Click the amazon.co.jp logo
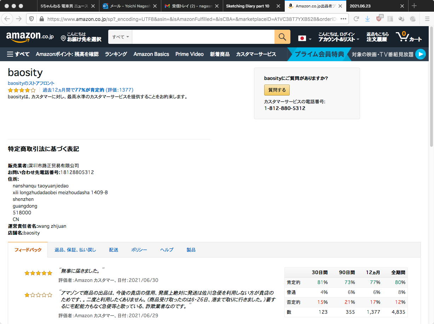 30,37
